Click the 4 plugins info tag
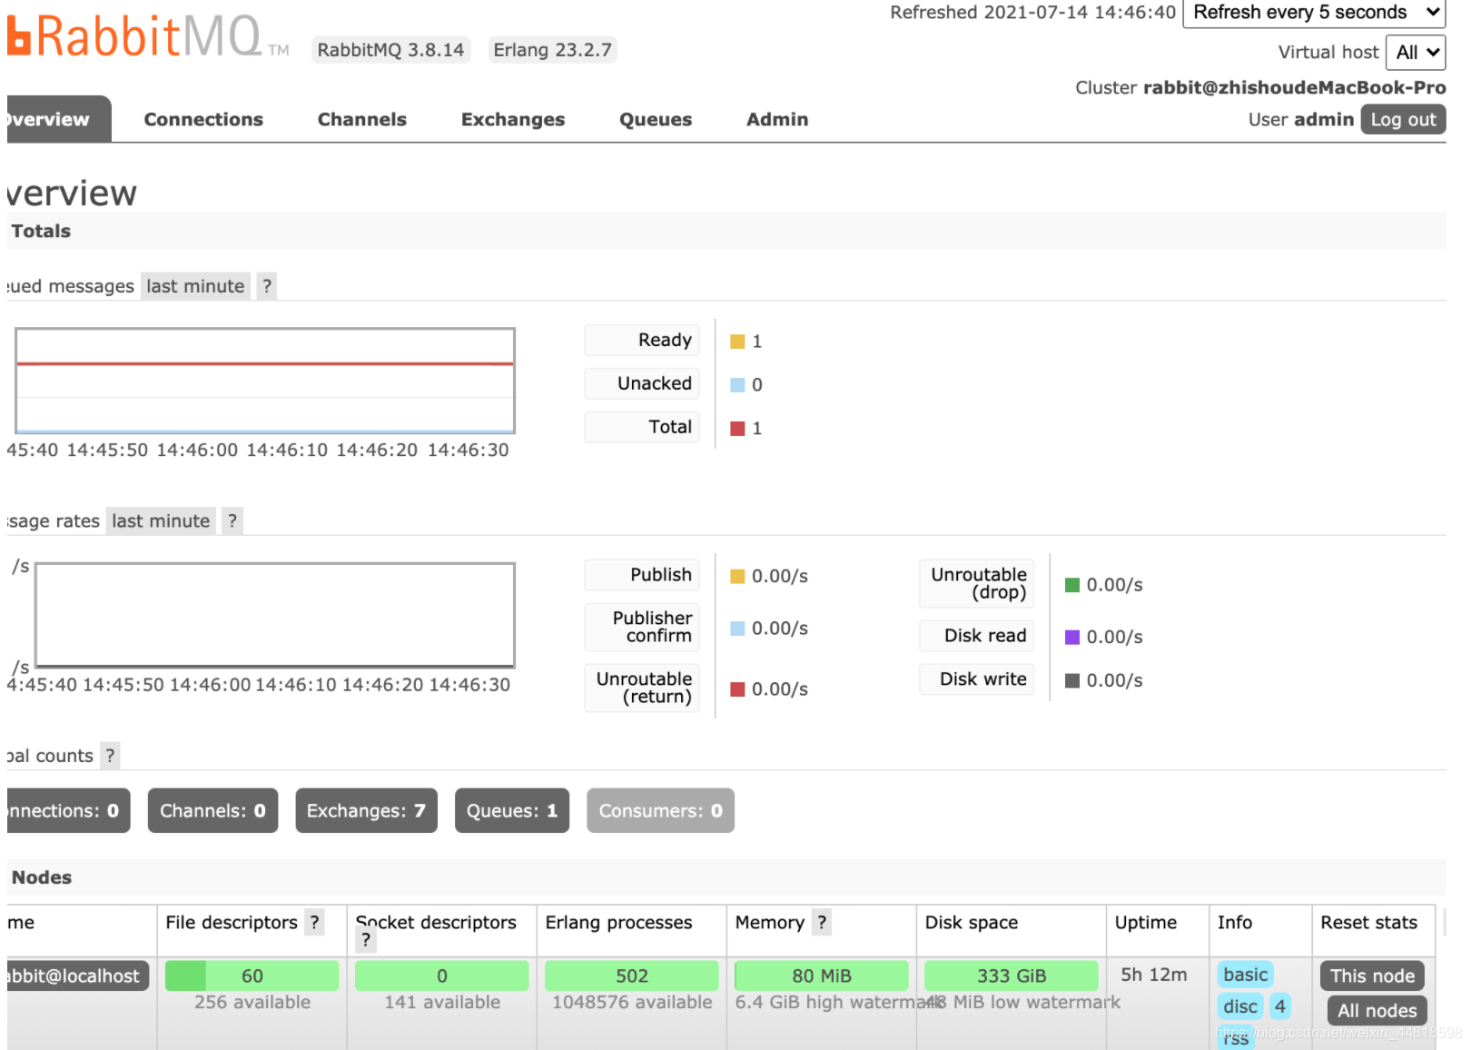Screen dimensions: 1471x1050 click(1279, 1006)
